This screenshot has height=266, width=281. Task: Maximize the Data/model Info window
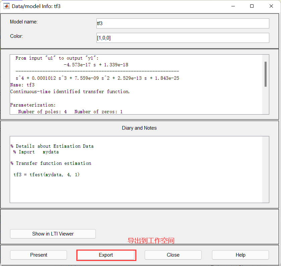pos(252,6)
